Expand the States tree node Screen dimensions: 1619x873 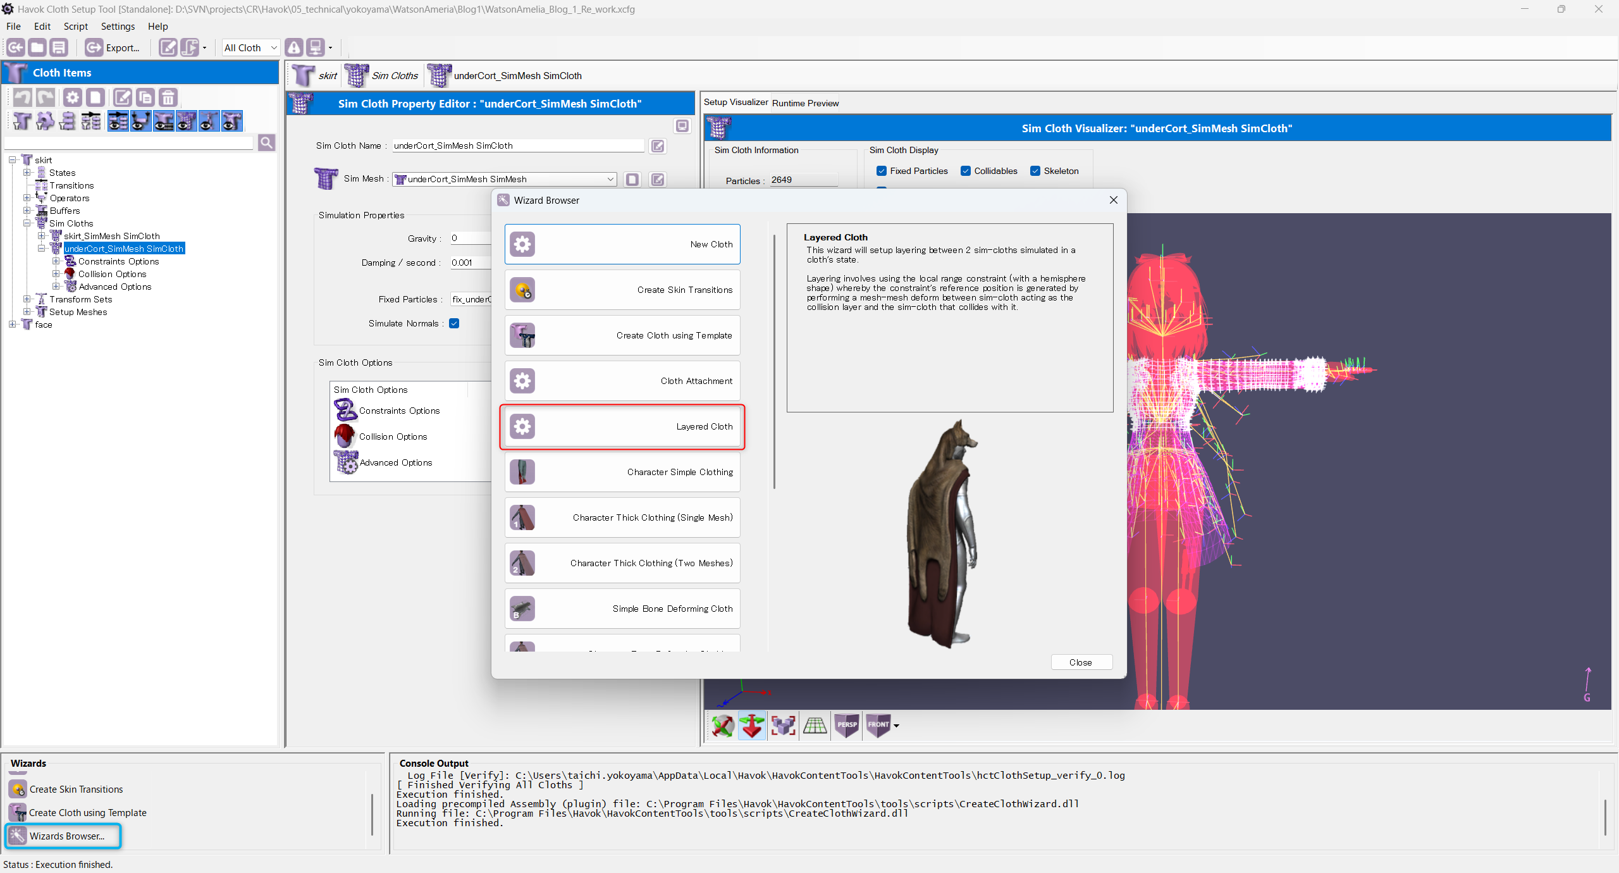pos(27,173)
